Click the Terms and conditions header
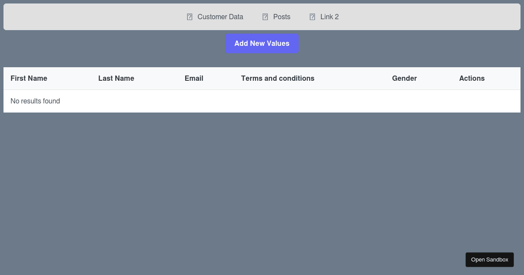The height and width of the screenshot is (275, 524). (x=278, y=79)
